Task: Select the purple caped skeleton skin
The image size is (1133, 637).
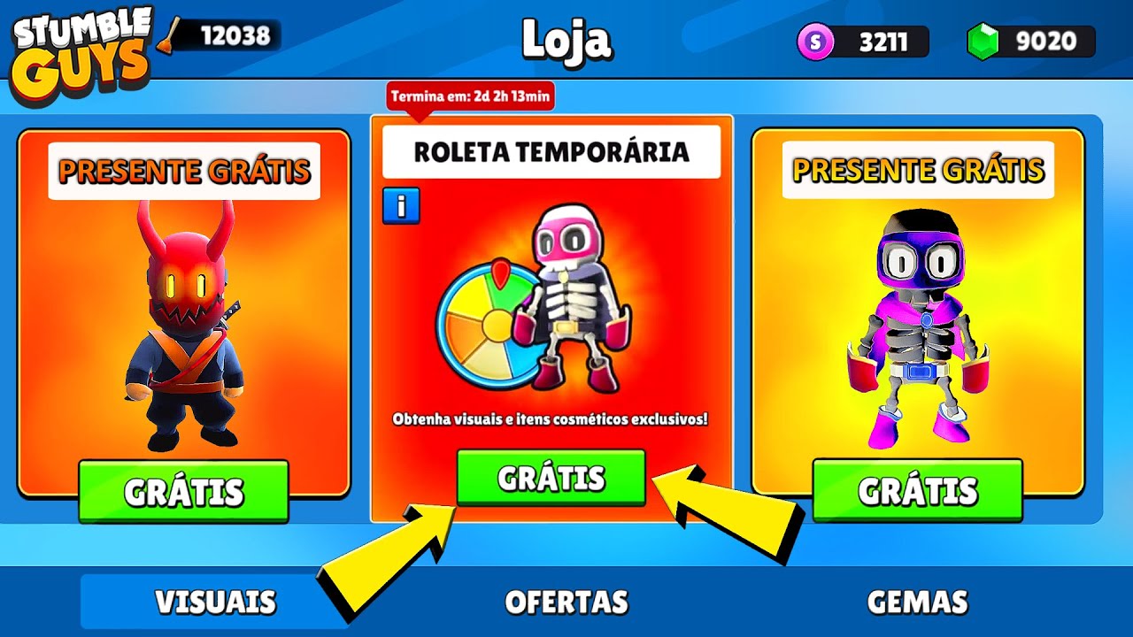Action: point(917,329)
